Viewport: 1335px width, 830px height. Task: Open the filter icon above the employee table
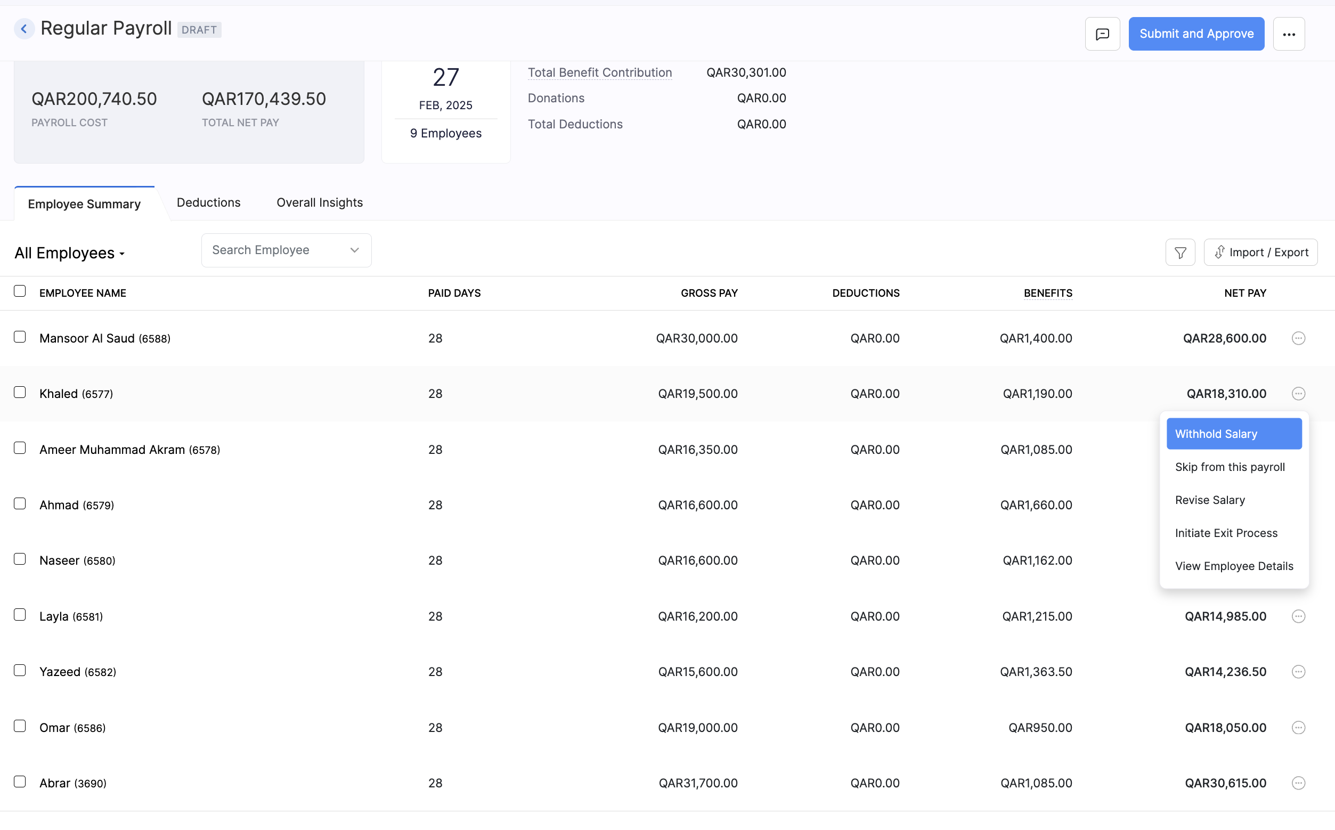[x=1179, y=252]
